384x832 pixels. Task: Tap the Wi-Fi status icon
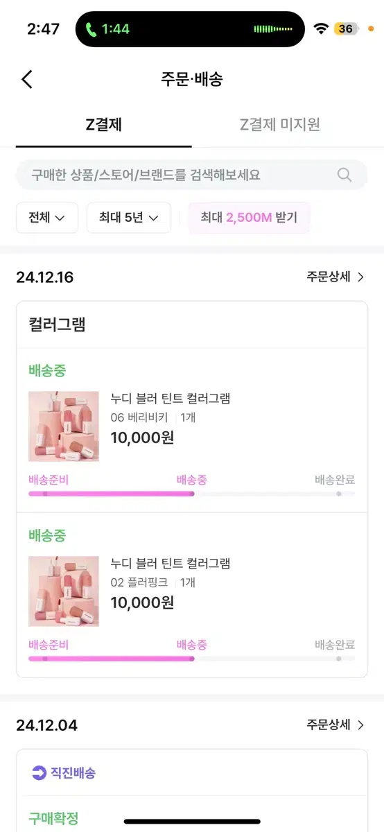click(x=320, y=28)
